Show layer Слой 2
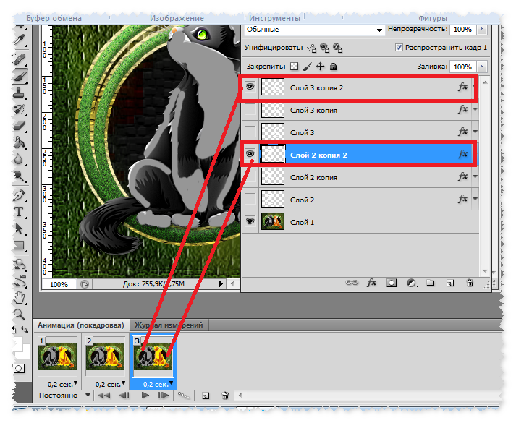The image size is (516, 423). click(x=250, y=199)
